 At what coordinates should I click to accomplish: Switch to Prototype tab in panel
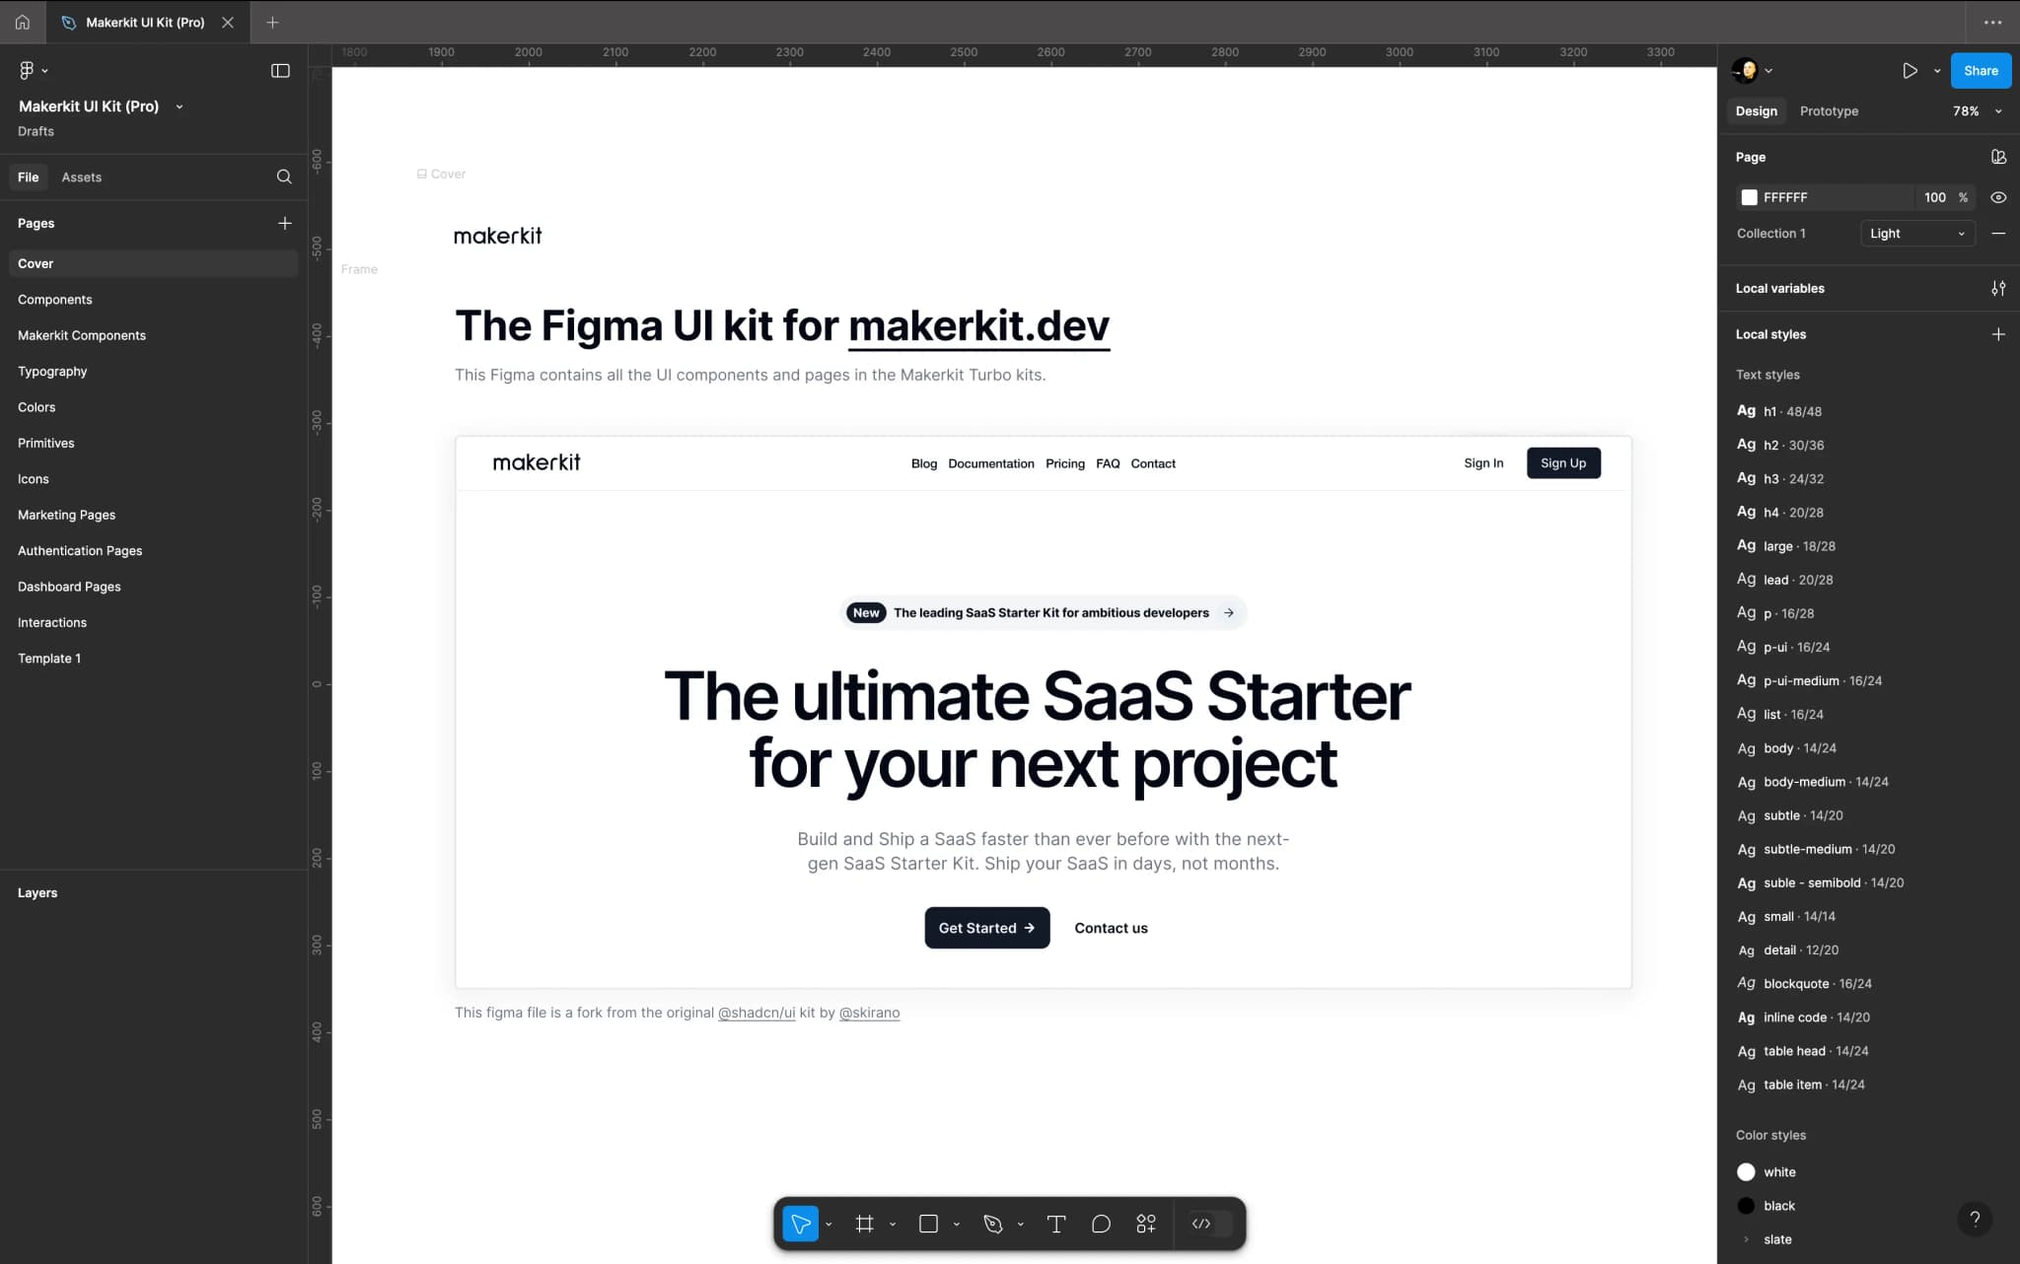click(x=1830, y=110)
